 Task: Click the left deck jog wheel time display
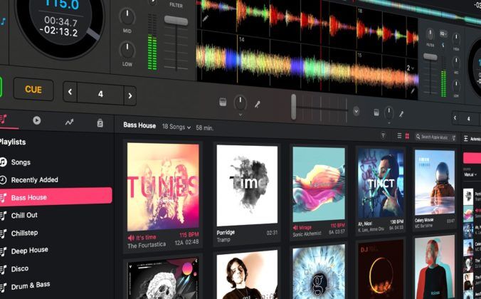pyautogui.click(x=60, y=26)
